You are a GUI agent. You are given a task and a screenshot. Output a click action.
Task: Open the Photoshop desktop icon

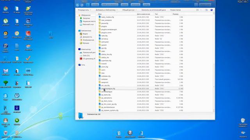(x=28, y=23)
